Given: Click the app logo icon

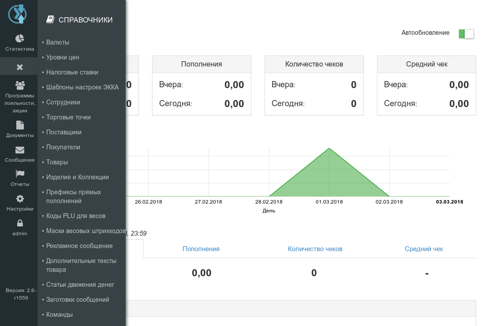Looking at the screenshot, I should click(x=18, y=14).
